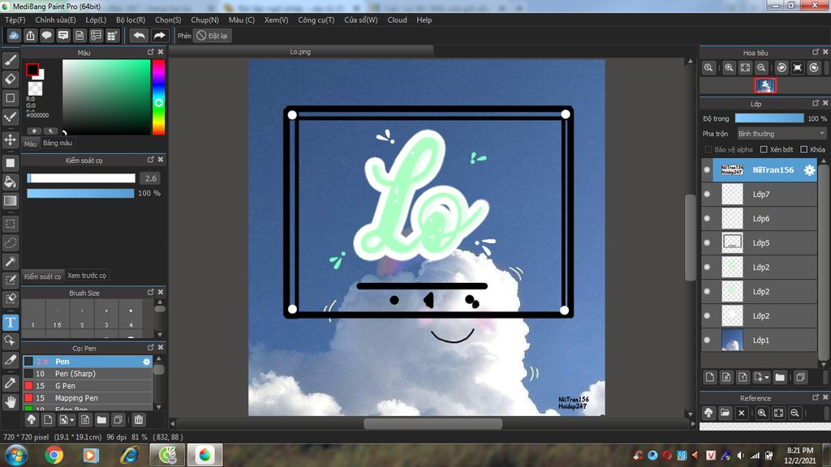
Task: Toggle visibility of Lớp7 layer
Action: pyautogui.click(x=707, y=195)
